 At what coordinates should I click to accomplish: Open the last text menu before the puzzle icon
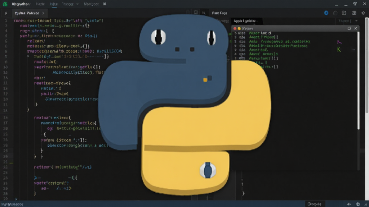[x=91, y=4]
